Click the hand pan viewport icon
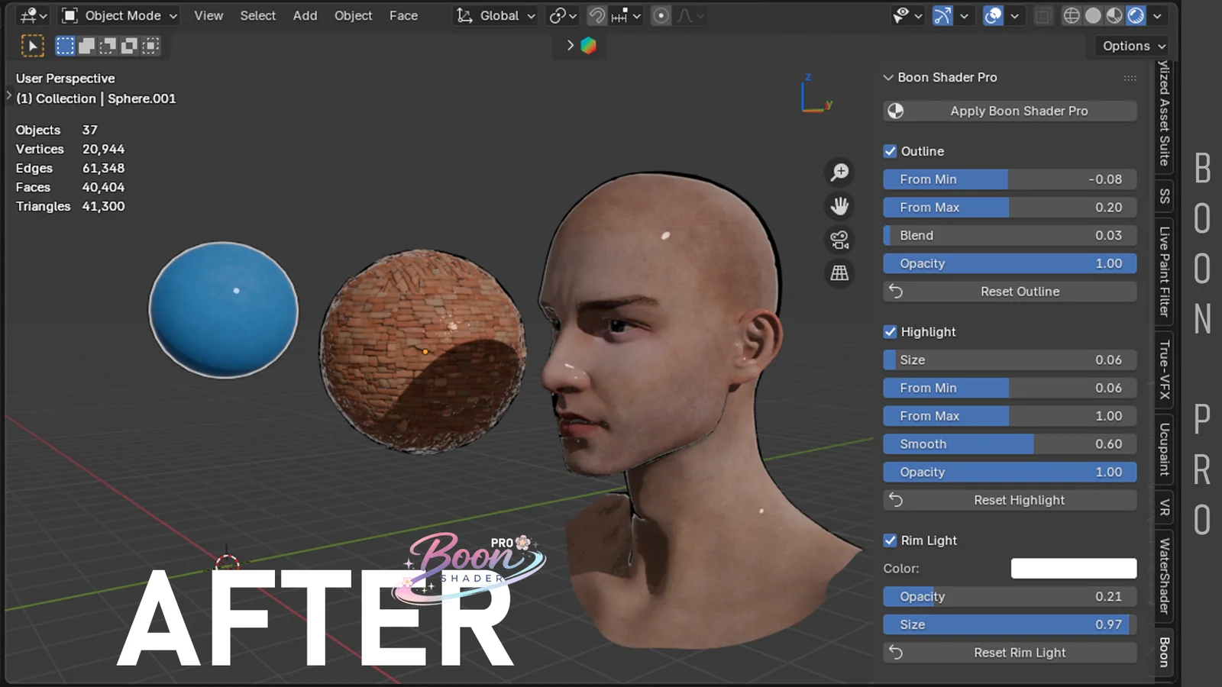 pyautogui.click(x=839, y=206)
